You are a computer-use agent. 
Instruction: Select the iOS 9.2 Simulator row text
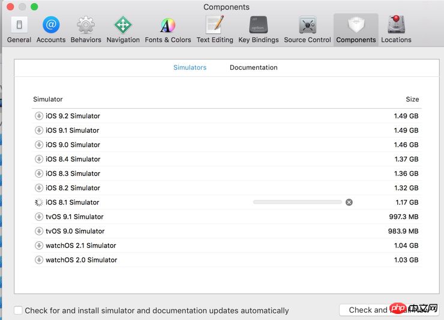coord(73,116)
